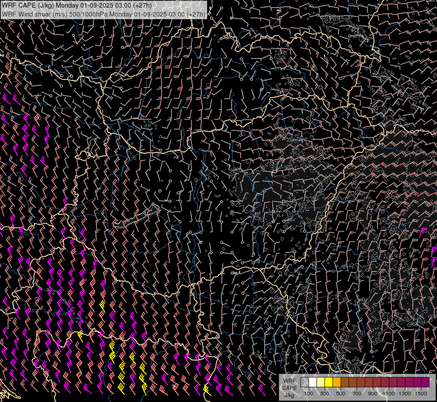Click the legend word CAPE

290,388
